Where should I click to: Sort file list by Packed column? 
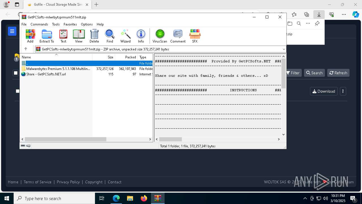pos(126,57)
